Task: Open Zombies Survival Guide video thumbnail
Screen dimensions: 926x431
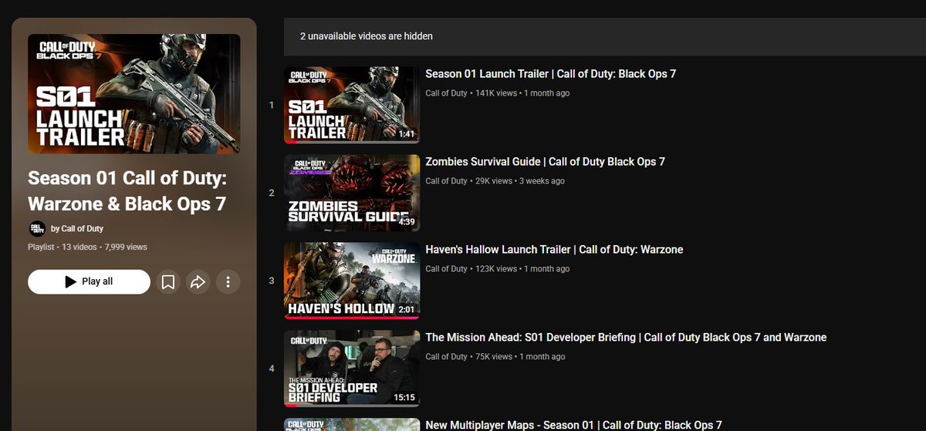Action: 352,193
